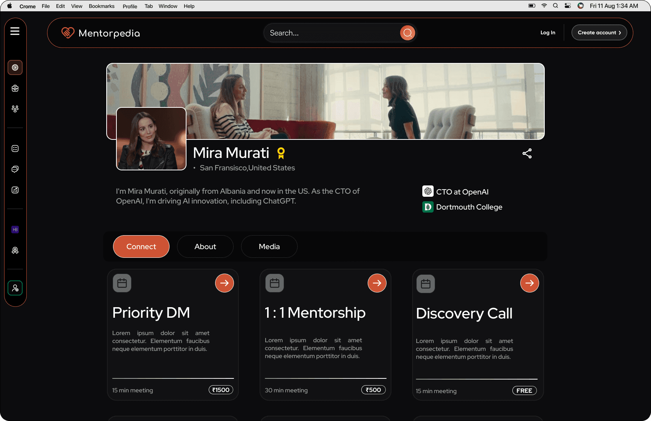Viewport: 651px width, 421px height.
Task: Click the CTO at OpenAI text
Action: 462,191
